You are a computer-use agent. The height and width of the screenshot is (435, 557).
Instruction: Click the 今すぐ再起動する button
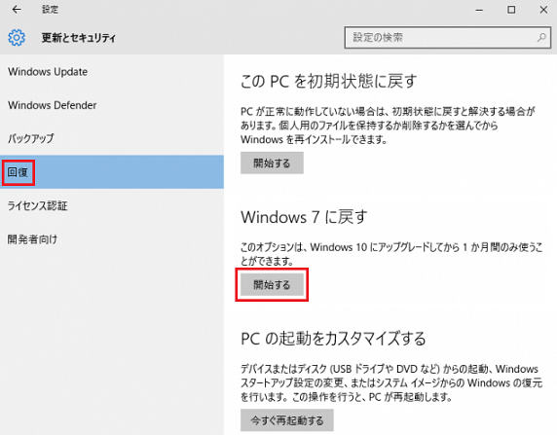[x=287, y=420]
